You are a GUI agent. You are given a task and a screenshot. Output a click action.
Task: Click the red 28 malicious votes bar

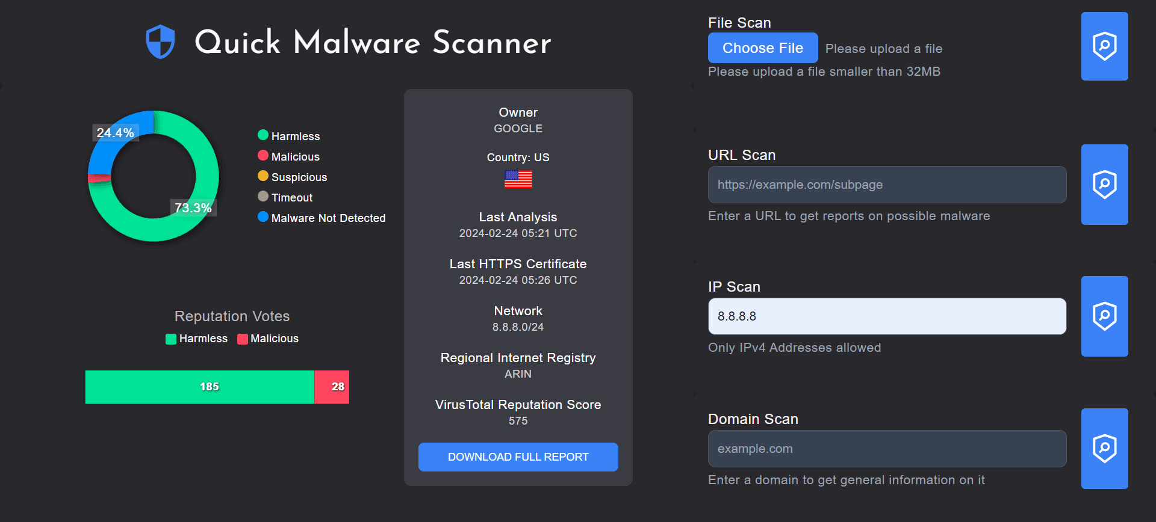(332, 387)
